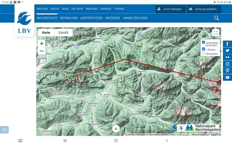
Task: Zoom out on the map
Action: coord(42,51)
